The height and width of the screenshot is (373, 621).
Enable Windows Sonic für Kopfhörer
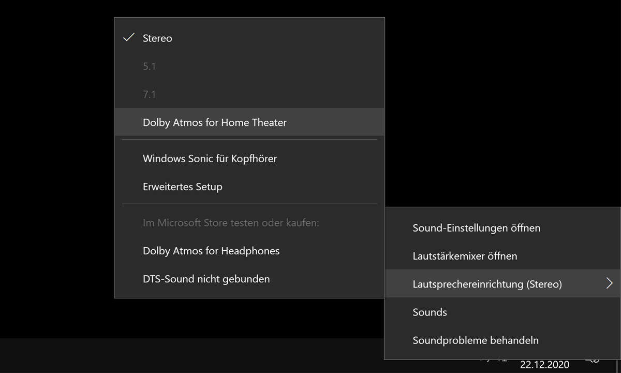(x=249, y=159)
